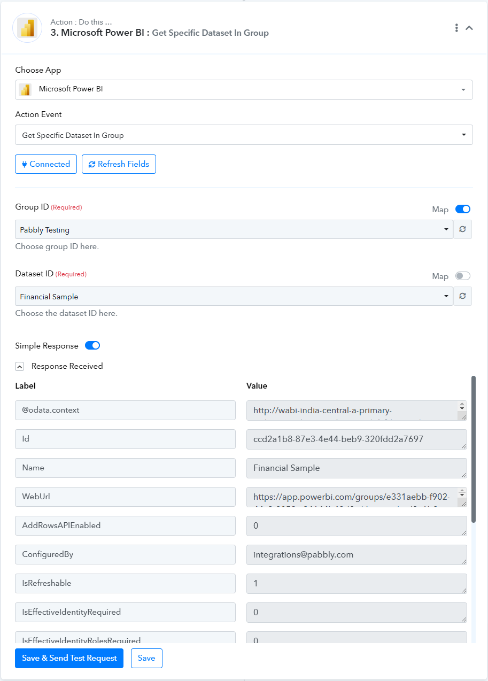This screenshot has height=681, width=488.
Task: Open the Action Event dropdown
Action: pyautogui.click(x=244, y=135)
